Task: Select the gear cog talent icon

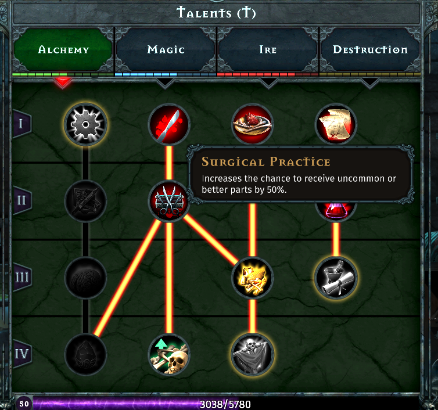Action: tap(85, 124)
